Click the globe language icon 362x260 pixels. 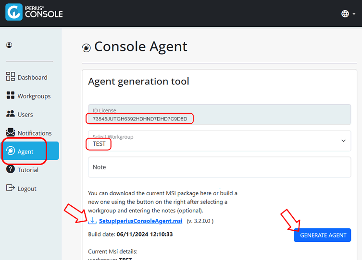[345, 14]
